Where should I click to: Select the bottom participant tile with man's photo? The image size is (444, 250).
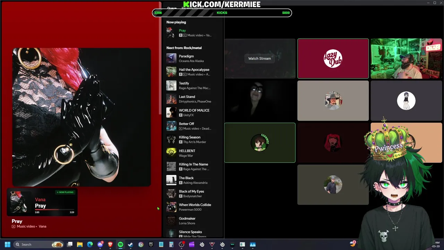tap(333, 185)
